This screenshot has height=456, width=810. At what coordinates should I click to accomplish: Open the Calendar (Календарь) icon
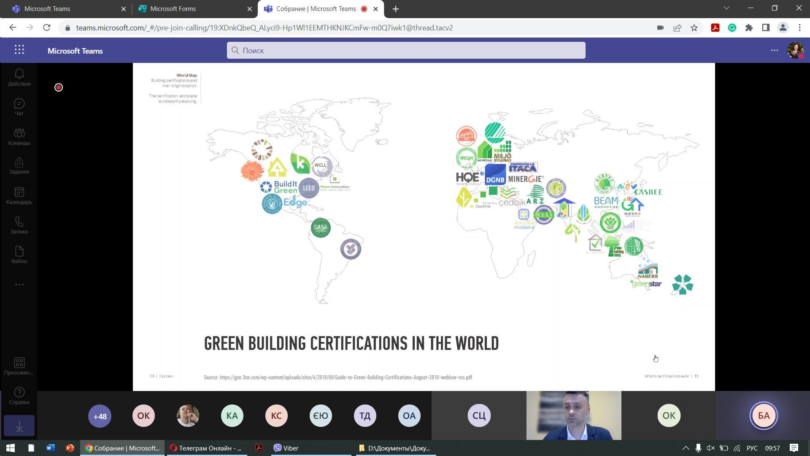click(x=19, y=196)
